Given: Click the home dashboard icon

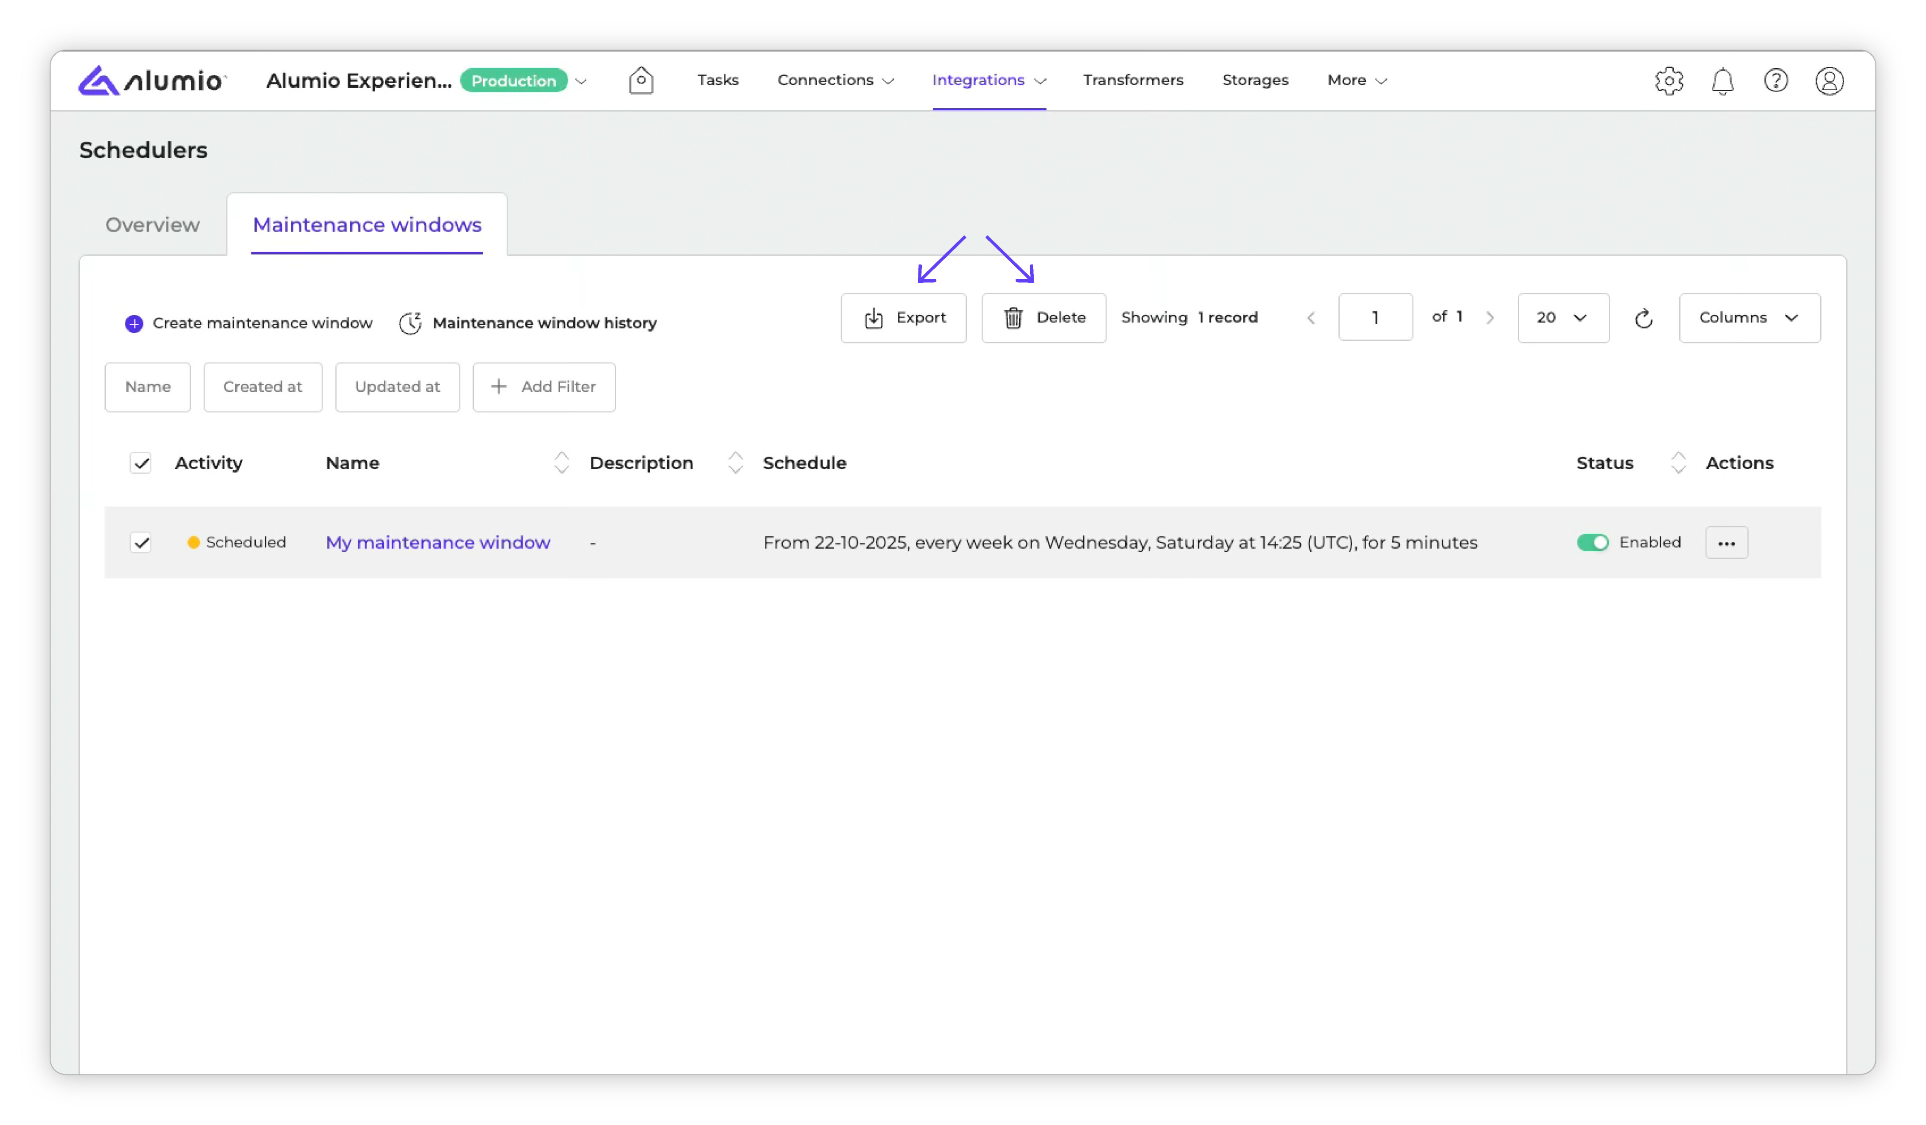Looking at the screenshot, I should coord(640,80).
